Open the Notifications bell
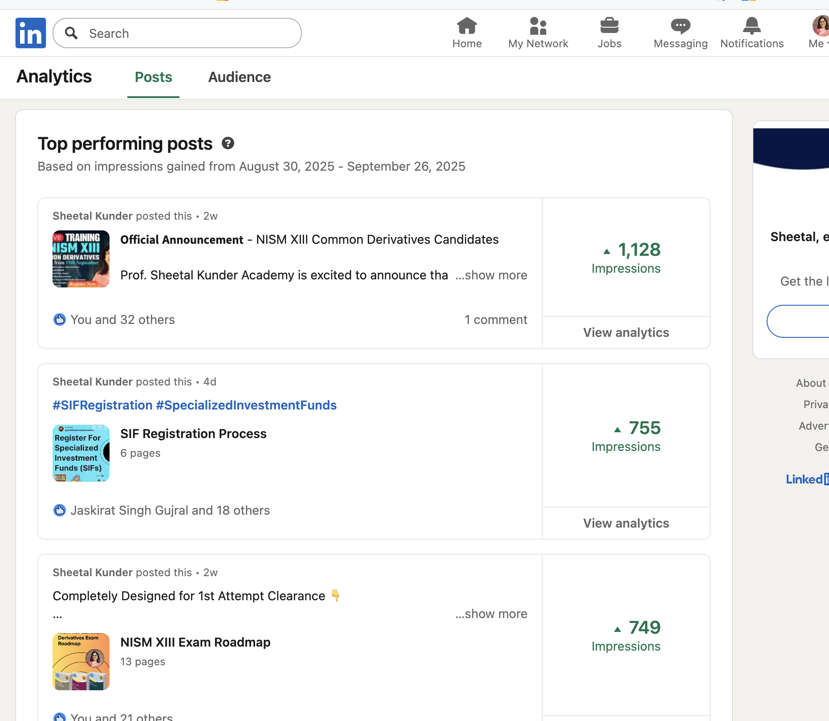829x721 pixels. tap(752, 33)
